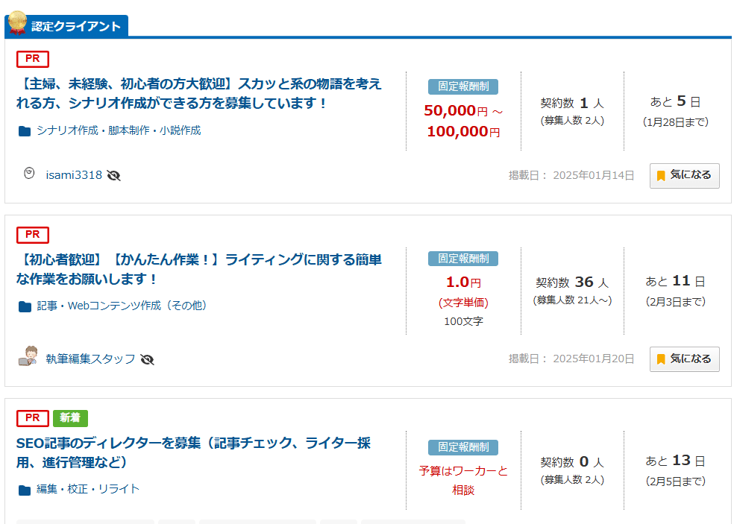
Task: Bookmark the isami3318 job with 気になる
Action: click(684, 176)
